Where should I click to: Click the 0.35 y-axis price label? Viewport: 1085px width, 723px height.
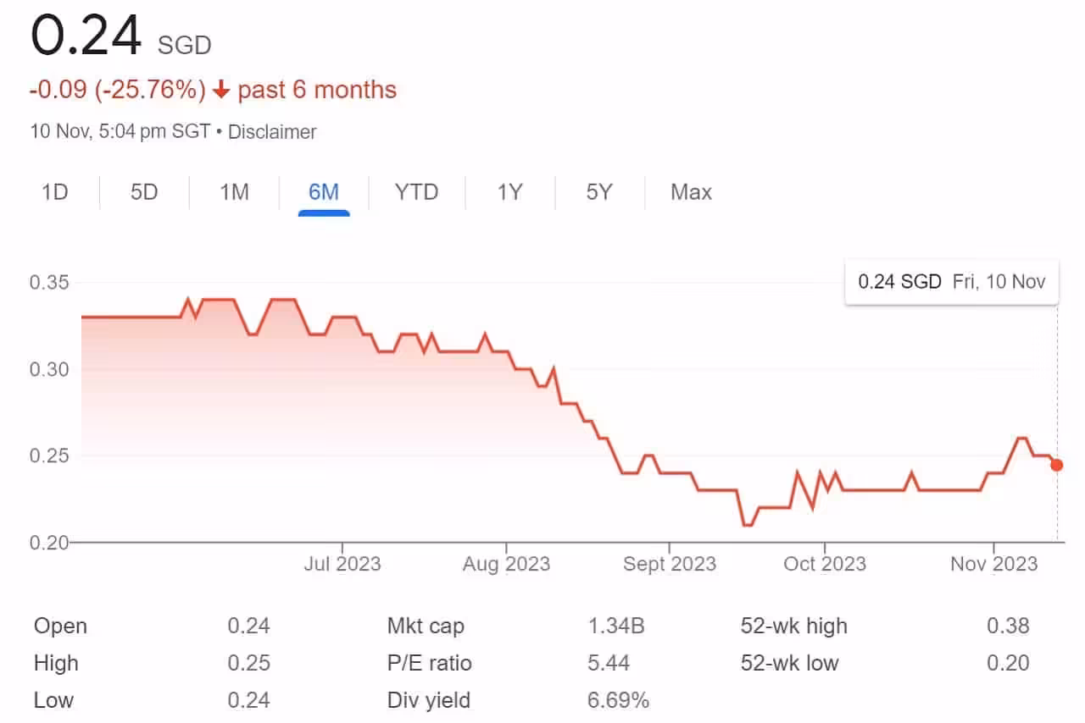[x=50, y=283]
